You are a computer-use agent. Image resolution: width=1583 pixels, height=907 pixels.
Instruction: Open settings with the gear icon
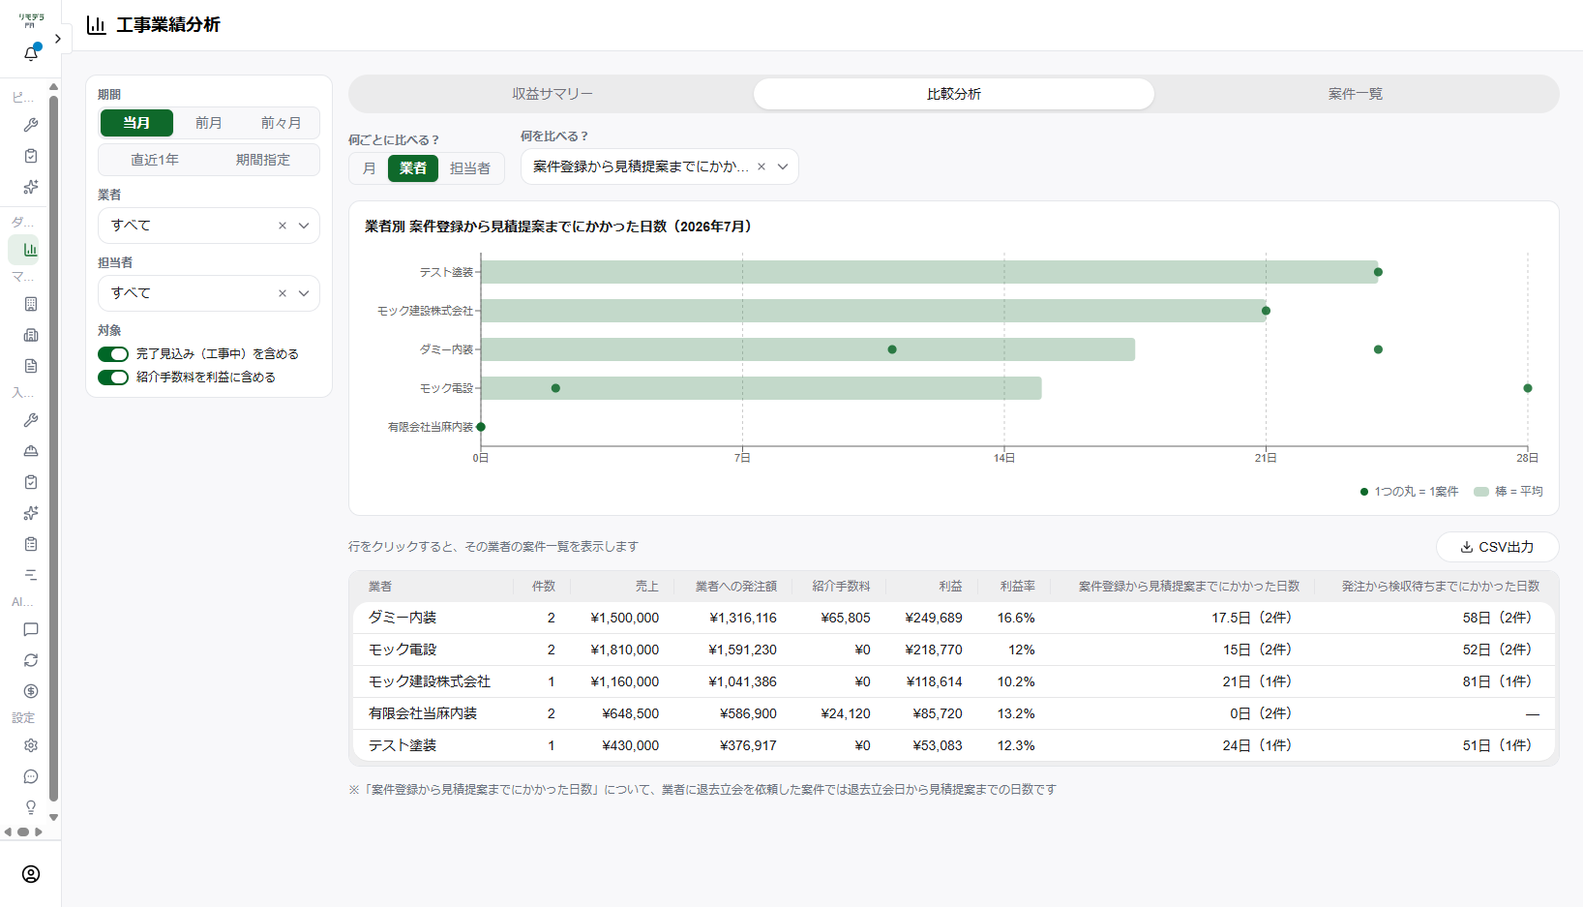[x=31, y=745]
